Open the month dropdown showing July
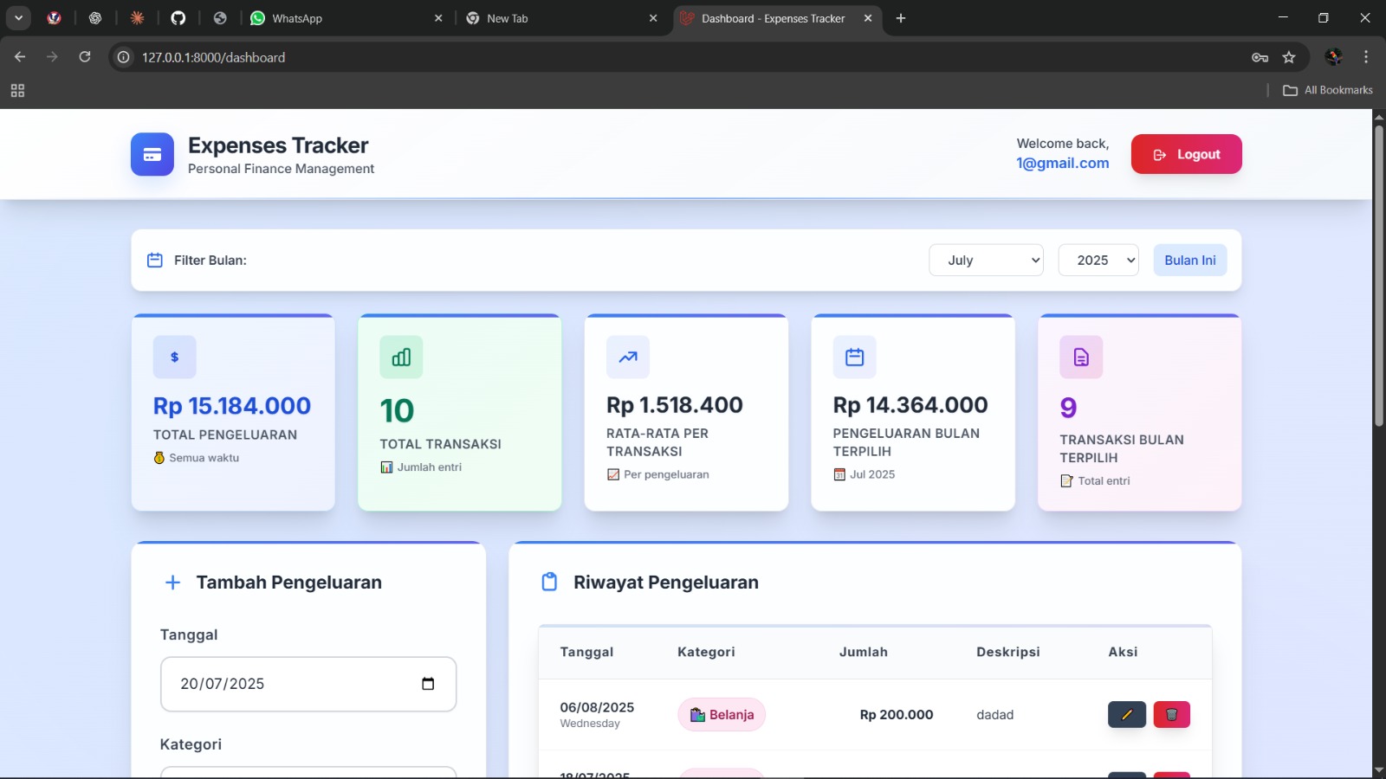This screenshot has width=1386, height=779. pyautogui.click(x=986, y=260)
